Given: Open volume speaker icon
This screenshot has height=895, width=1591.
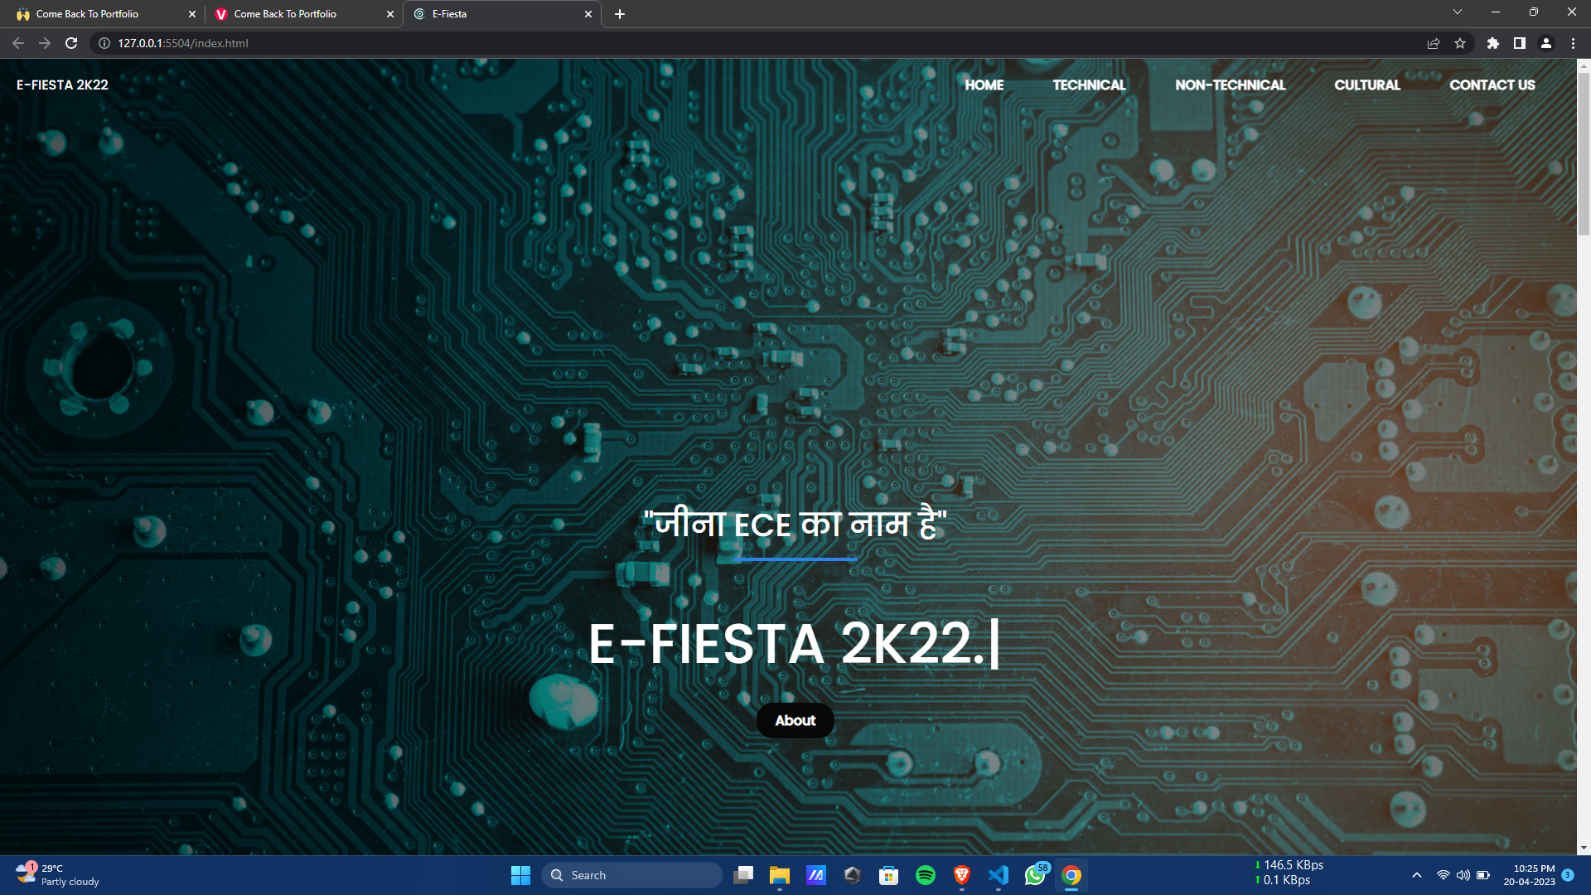Looking at the screenshot, I should click(1463, 875).
